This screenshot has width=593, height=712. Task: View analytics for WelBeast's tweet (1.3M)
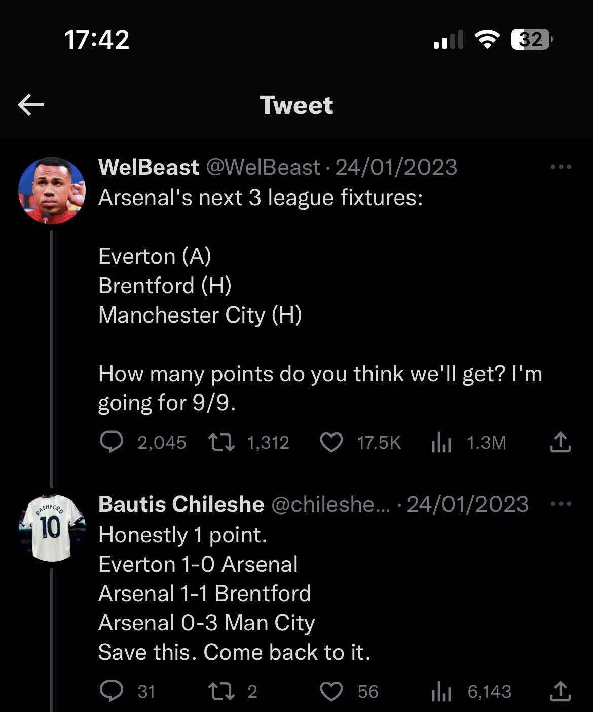point(441,443)
